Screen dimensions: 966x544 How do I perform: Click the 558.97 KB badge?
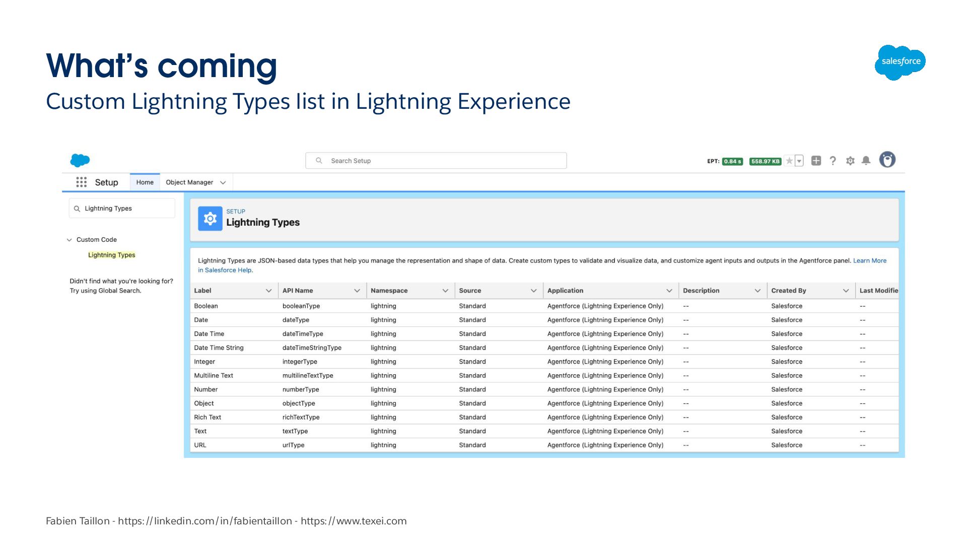(x=765, y=161)
